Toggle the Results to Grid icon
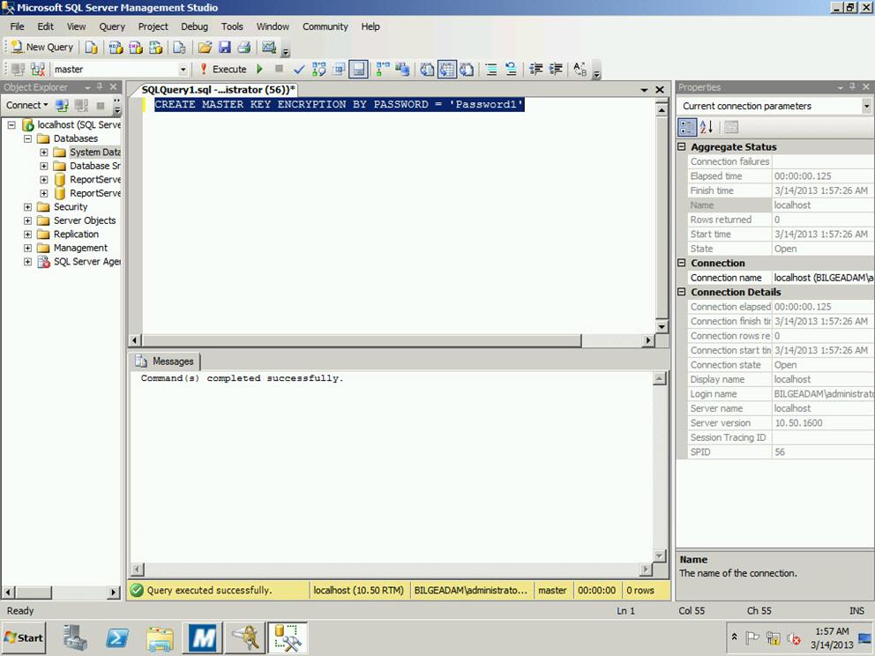875x656 pixels. click(x=447, y=69)
